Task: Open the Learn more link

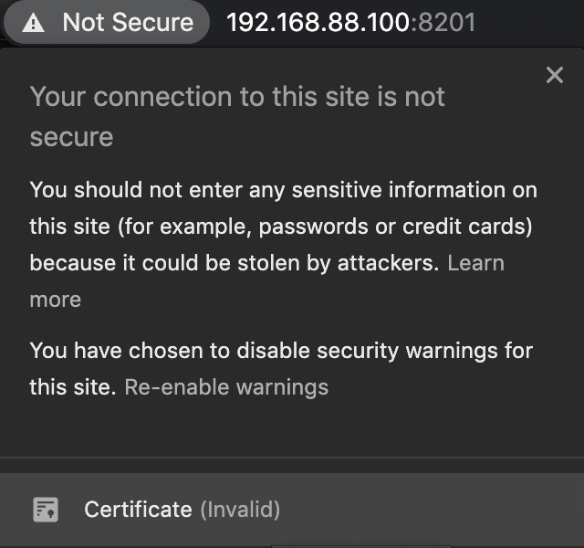Action: 267,281
